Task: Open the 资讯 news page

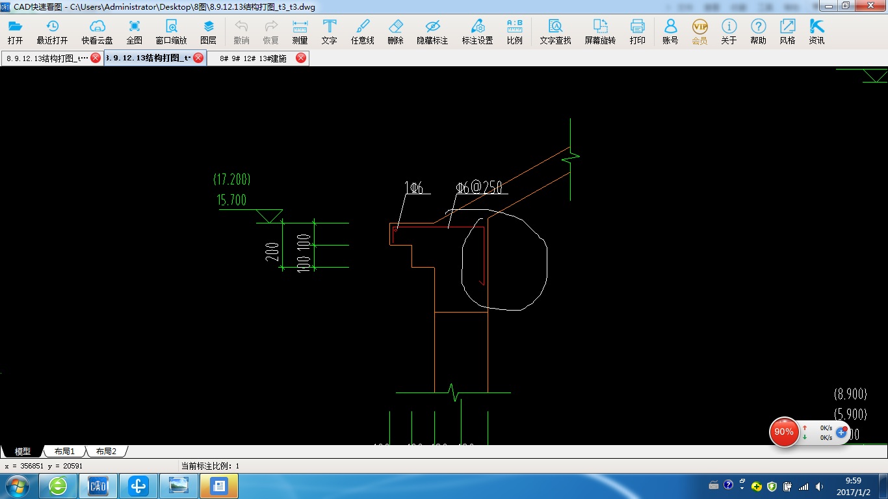Action: (816, 32)
